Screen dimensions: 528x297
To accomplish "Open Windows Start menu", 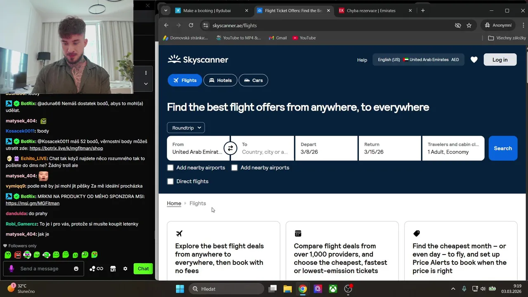I will point(180,289).
